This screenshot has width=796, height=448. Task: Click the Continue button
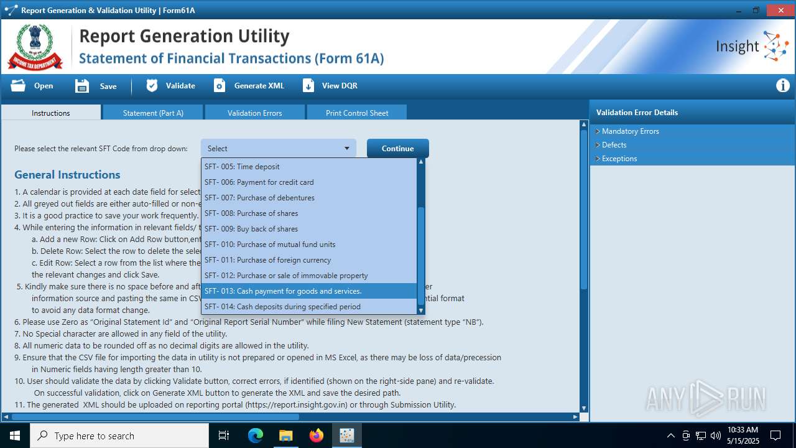pyautogui.click(x=398, y=148)
